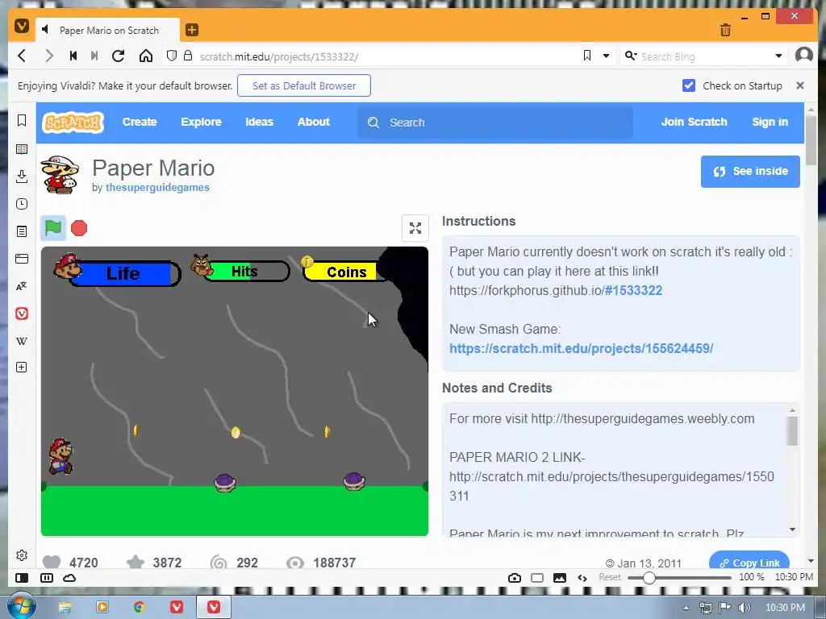Toggle tab tiling in status bar
Image resolution: width=826 pixels, height=619 pixels.
[46, 578]
